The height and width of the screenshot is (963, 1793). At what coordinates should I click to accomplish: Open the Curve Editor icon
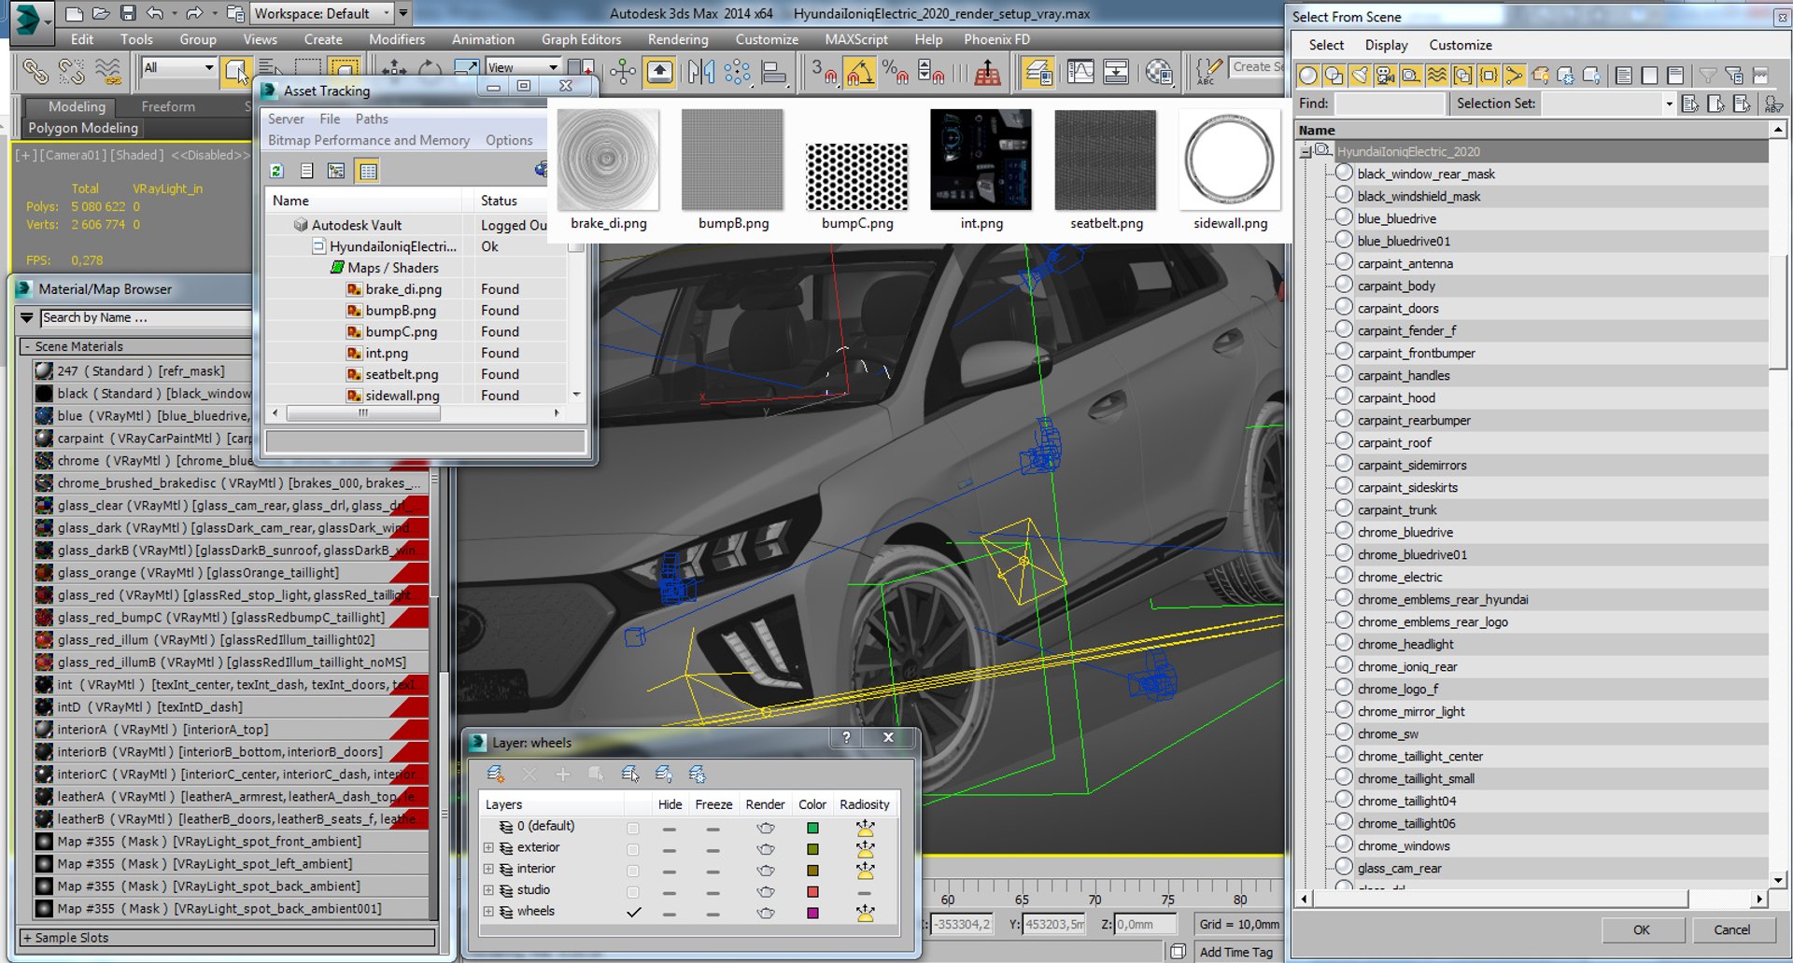pos(1080,72)
